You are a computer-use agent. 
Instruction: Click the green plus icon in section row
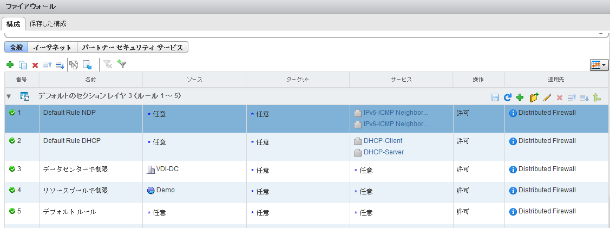click(x=520, y=97)
